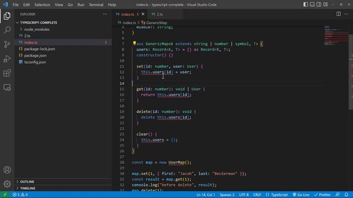Screen dimensions: 353x198
Task: Click index.ts in the breadcrumb
Action: [x=129, y=23]
